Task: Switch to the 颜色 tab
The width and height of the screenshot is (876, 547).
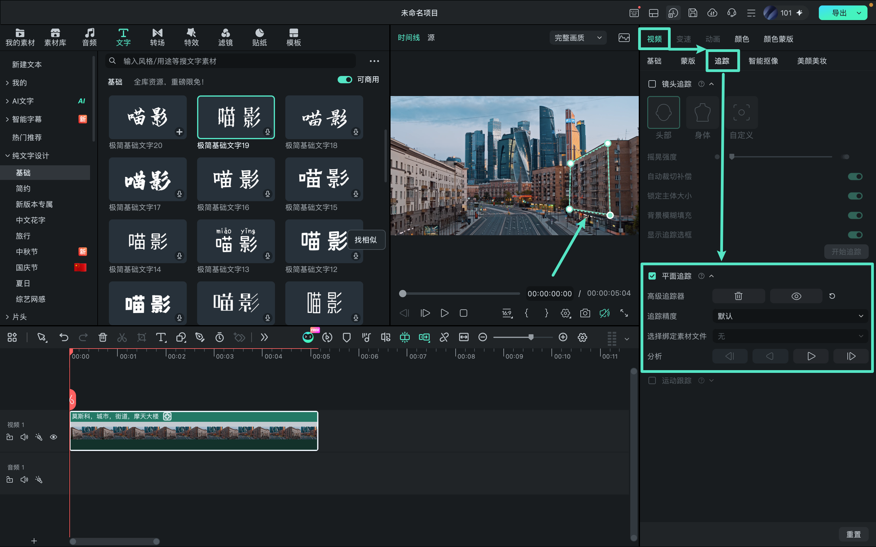Action: 741,39
